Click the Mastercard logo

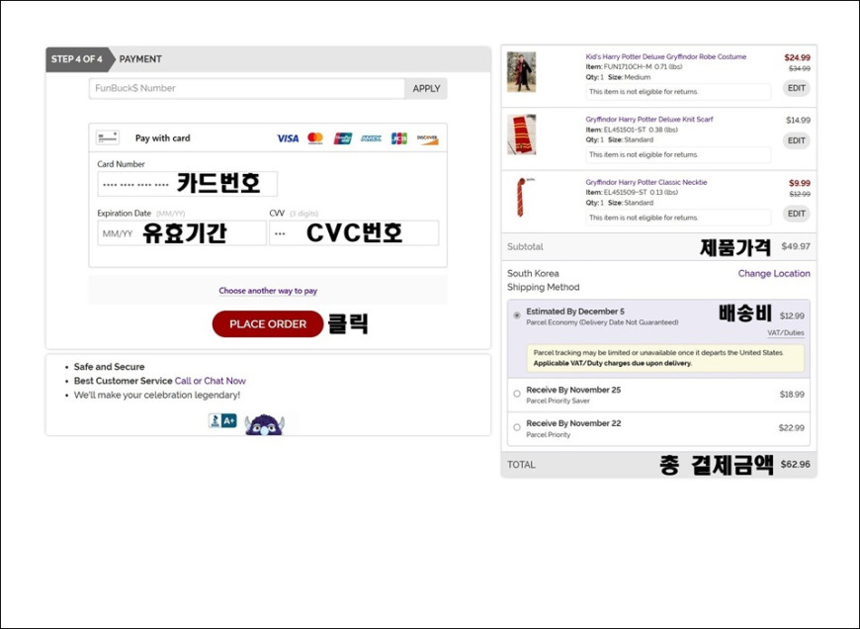(315, 138)
